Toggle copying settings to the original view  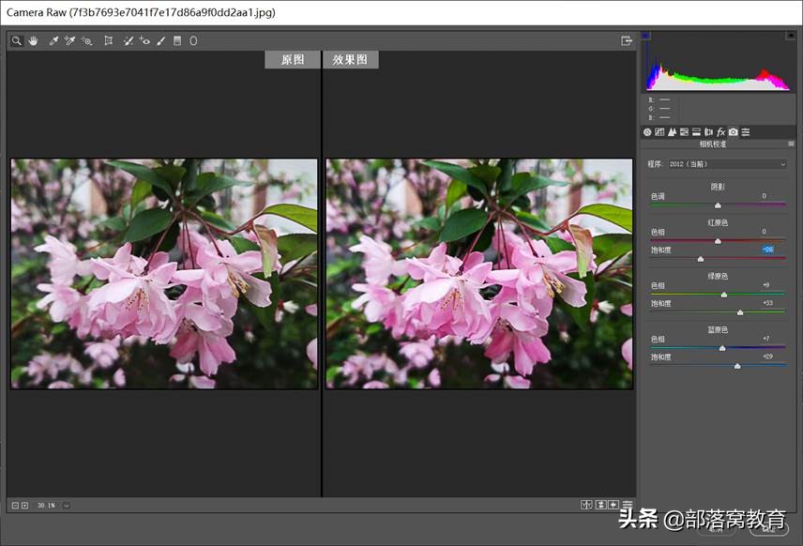pos(614,504)
